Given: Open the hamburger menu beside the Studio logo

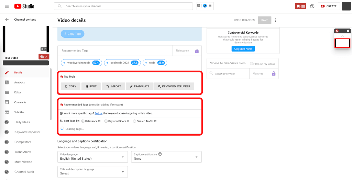Looking at the screenshot, I should pos(7,6).
